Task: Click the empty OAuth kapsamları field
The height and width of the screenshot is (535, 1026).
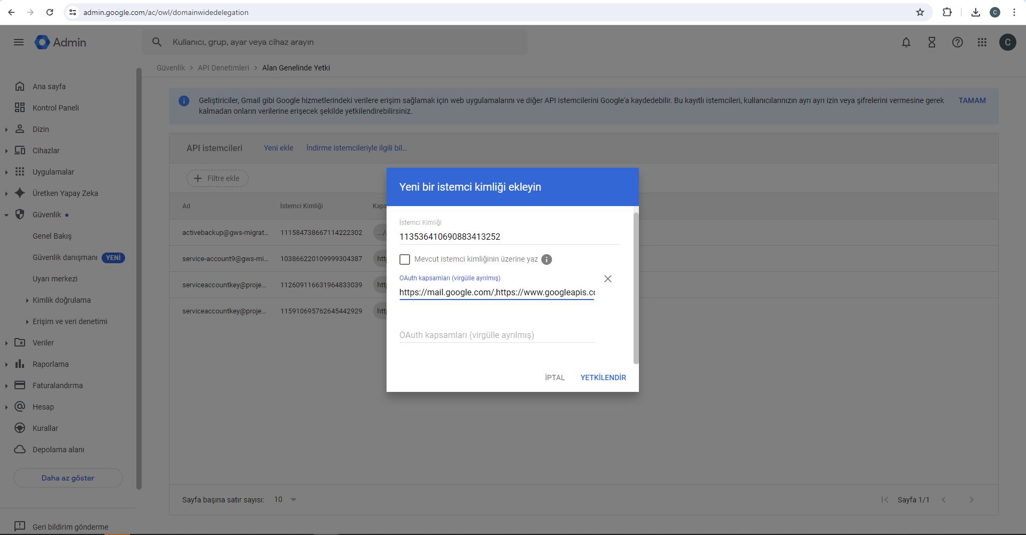Action: [496, 335]
